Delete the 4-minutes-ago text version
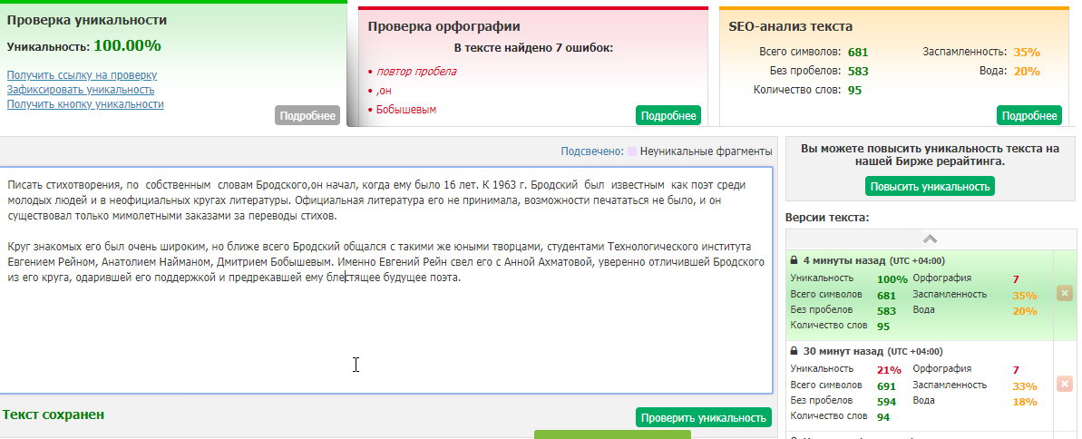The image size is (1082, 439). click(x=1064, y=294)
